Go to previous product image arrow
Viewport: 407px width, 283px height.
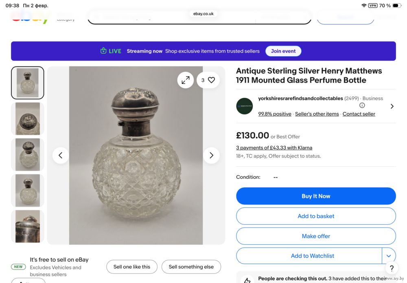(61, 155)
